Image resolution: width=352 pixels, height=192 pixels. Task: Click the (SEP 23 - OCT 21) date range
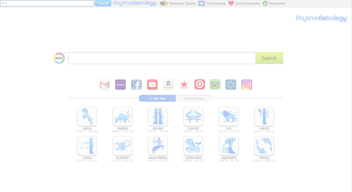pyautogui.click(x=87, y=161)
